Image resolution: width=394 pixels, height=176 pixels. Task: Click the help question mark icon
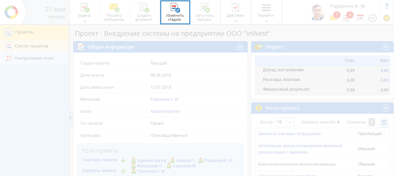[x=387, y=6]
